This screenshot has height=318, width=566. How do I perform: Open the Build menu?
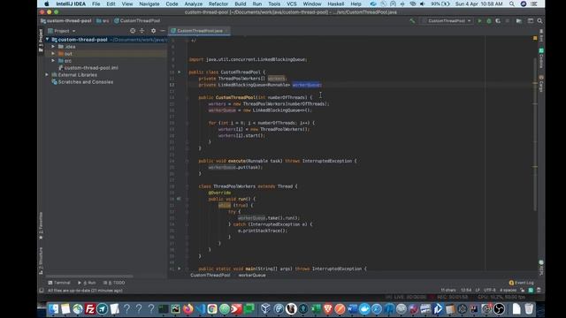[240, 4]
